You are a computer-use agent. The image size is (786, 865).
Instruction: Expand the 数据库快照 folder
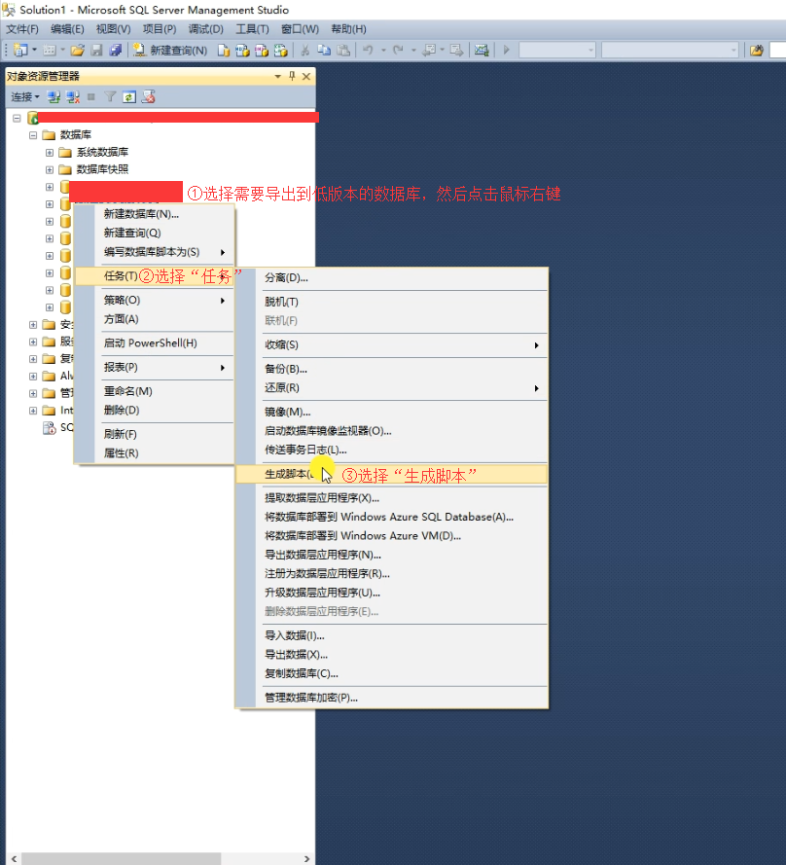point(50,170)
